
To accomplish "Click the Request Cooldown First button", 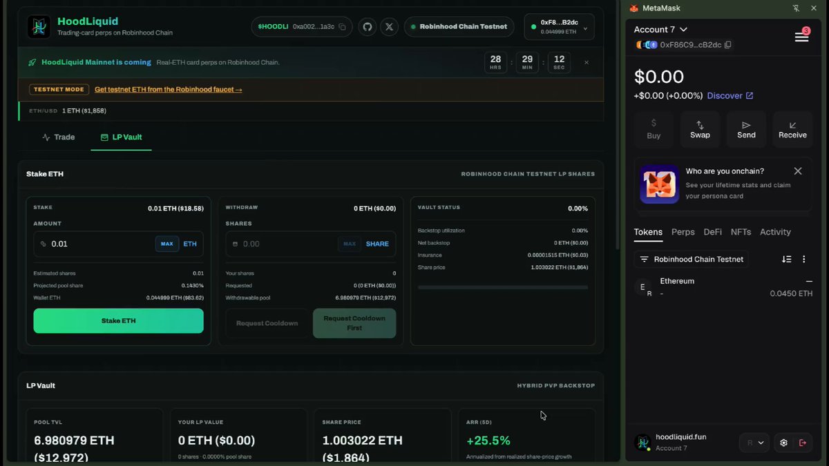I will click(354, 323).
